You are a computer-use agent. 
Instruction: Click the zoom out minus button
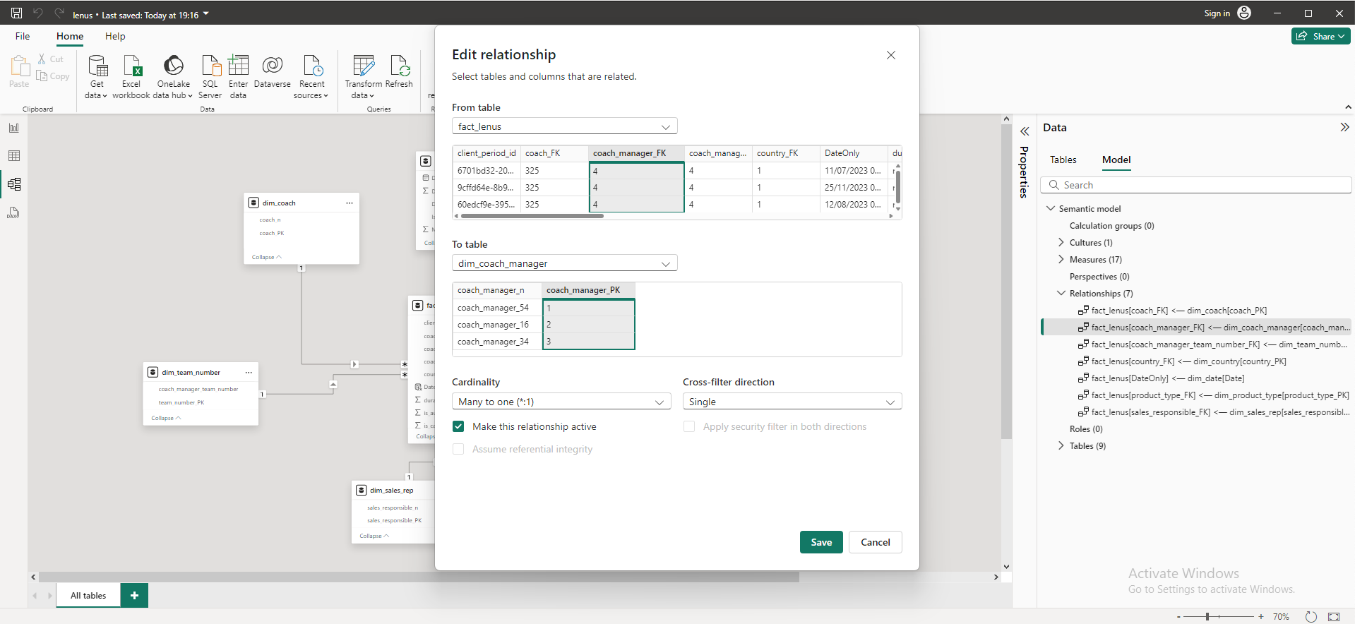pos(1178,616)
